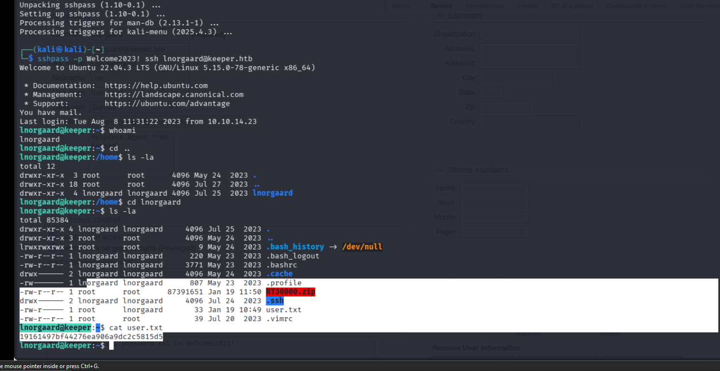
Task: Click into the Address2 field
Action: pos(529,63)
